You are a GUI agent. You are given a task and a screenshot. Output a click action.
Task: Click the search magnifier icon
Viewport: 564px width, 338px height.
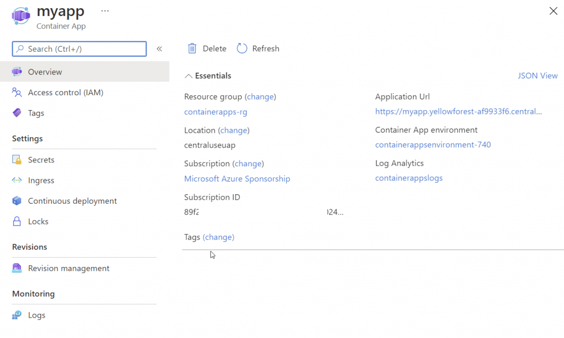20,49
